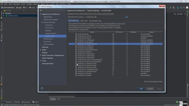The height and width of the screenshot is (106, 189).
Task: Click the Name column header
Action: (x=92, y=32)
